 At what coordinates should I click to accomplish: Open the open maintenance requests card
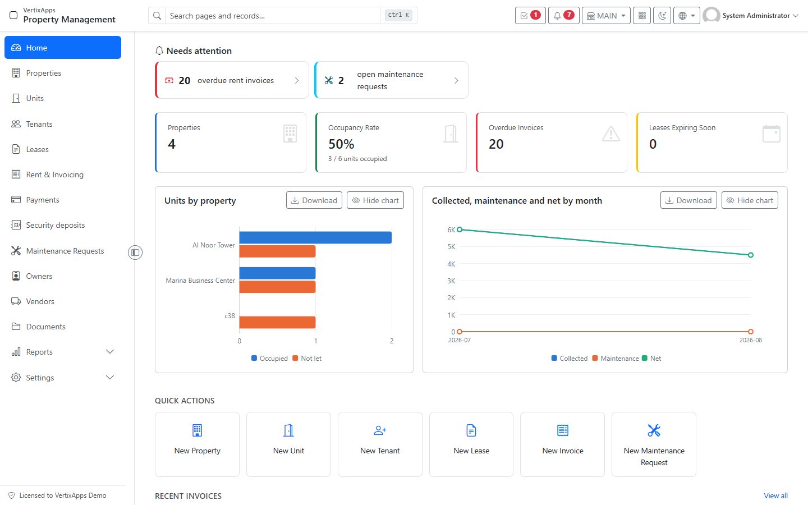coord(392,80)
